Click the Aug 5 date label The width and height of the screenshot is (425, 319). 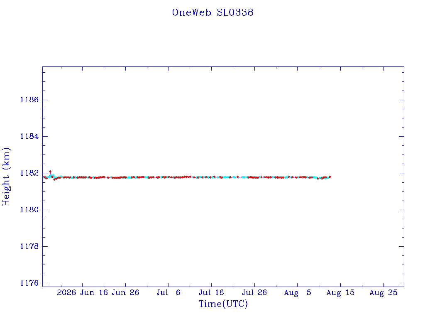(x=297, y=292)
